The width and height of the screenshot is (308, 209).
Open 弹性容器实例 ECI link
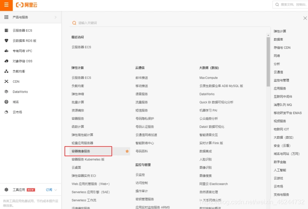click(84, 176)
